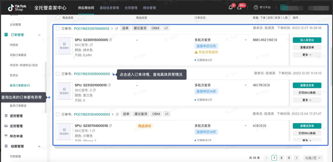Click the TikTok Shop logo
Viewport: 333px width, 162px height.
[x=17, y=8]
